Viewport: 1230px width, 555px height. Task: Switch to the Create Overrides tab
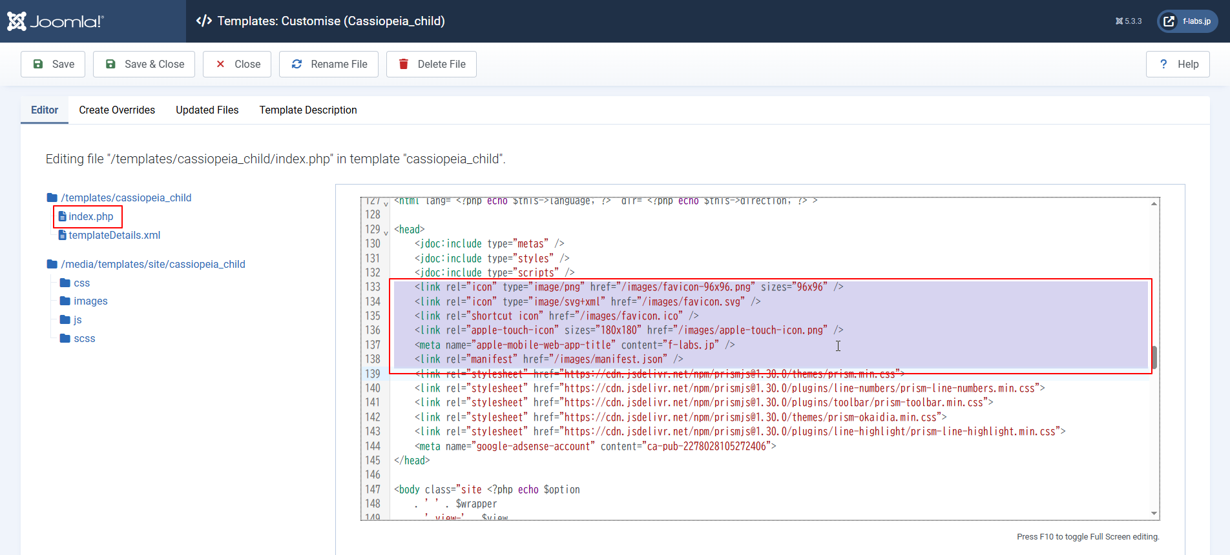click(117, 110)
